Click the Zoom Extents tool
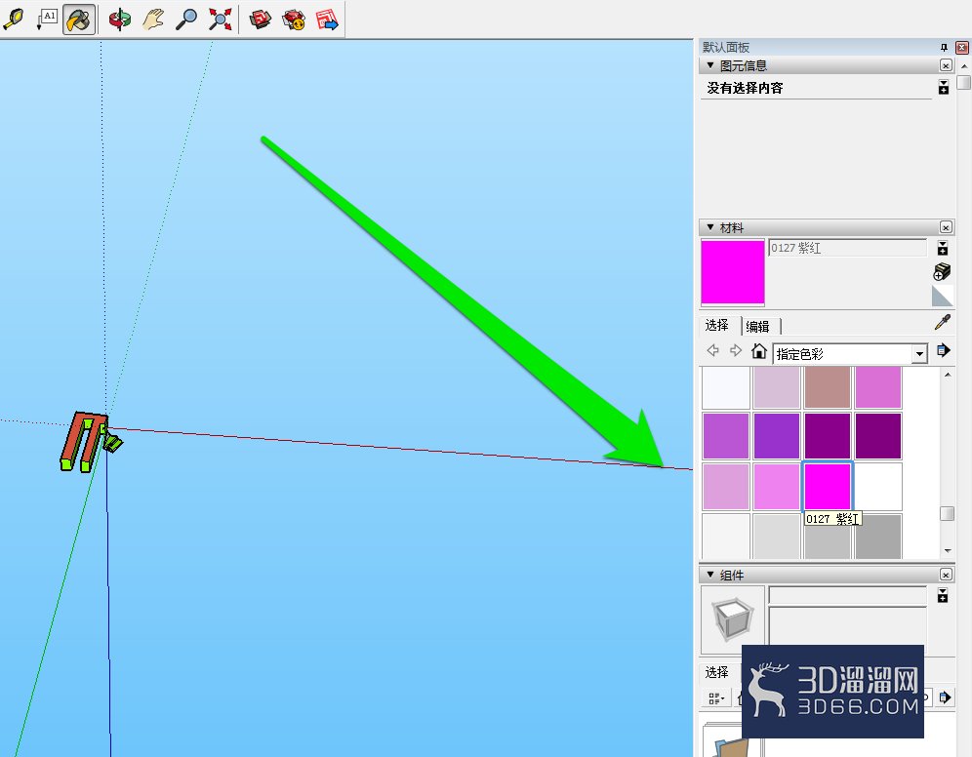 (x=220, y=20)
